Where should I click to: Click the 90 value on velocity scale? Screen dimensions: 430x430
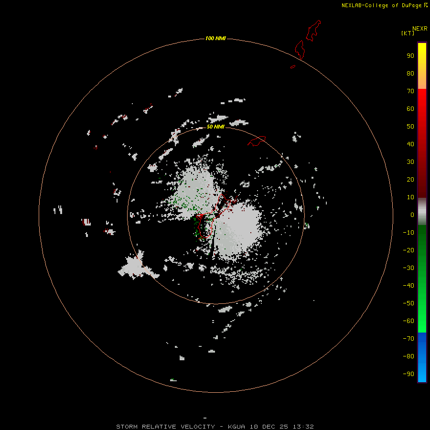click(x=410, y=56)
